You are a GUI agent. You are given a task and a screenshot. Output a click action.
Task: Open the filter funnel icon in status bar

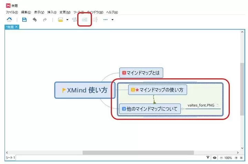[208, 157]
